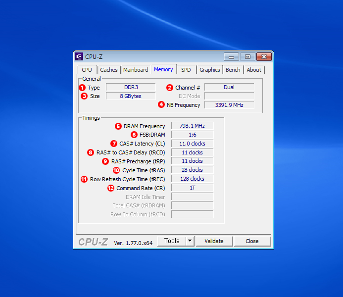
Task: Switch to the Graphics tab
Action: [x=210, y=70]
